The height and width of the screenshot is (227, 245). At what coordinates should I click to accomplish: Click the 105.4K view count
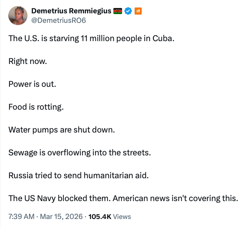point(100,217)
